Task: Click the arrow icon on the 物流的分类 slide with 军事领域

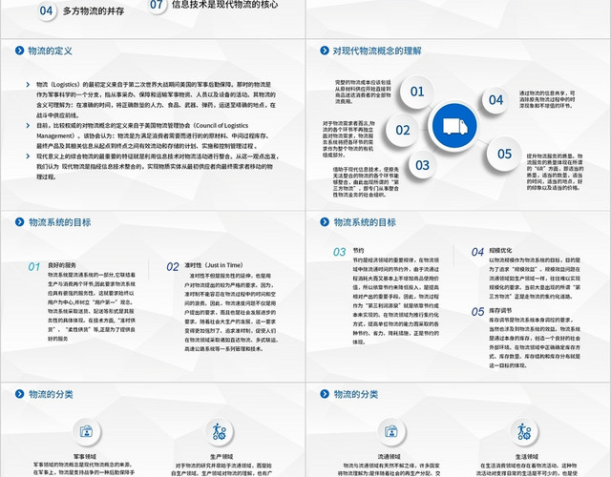Action: pyautogui.click(x=19, y=394)
